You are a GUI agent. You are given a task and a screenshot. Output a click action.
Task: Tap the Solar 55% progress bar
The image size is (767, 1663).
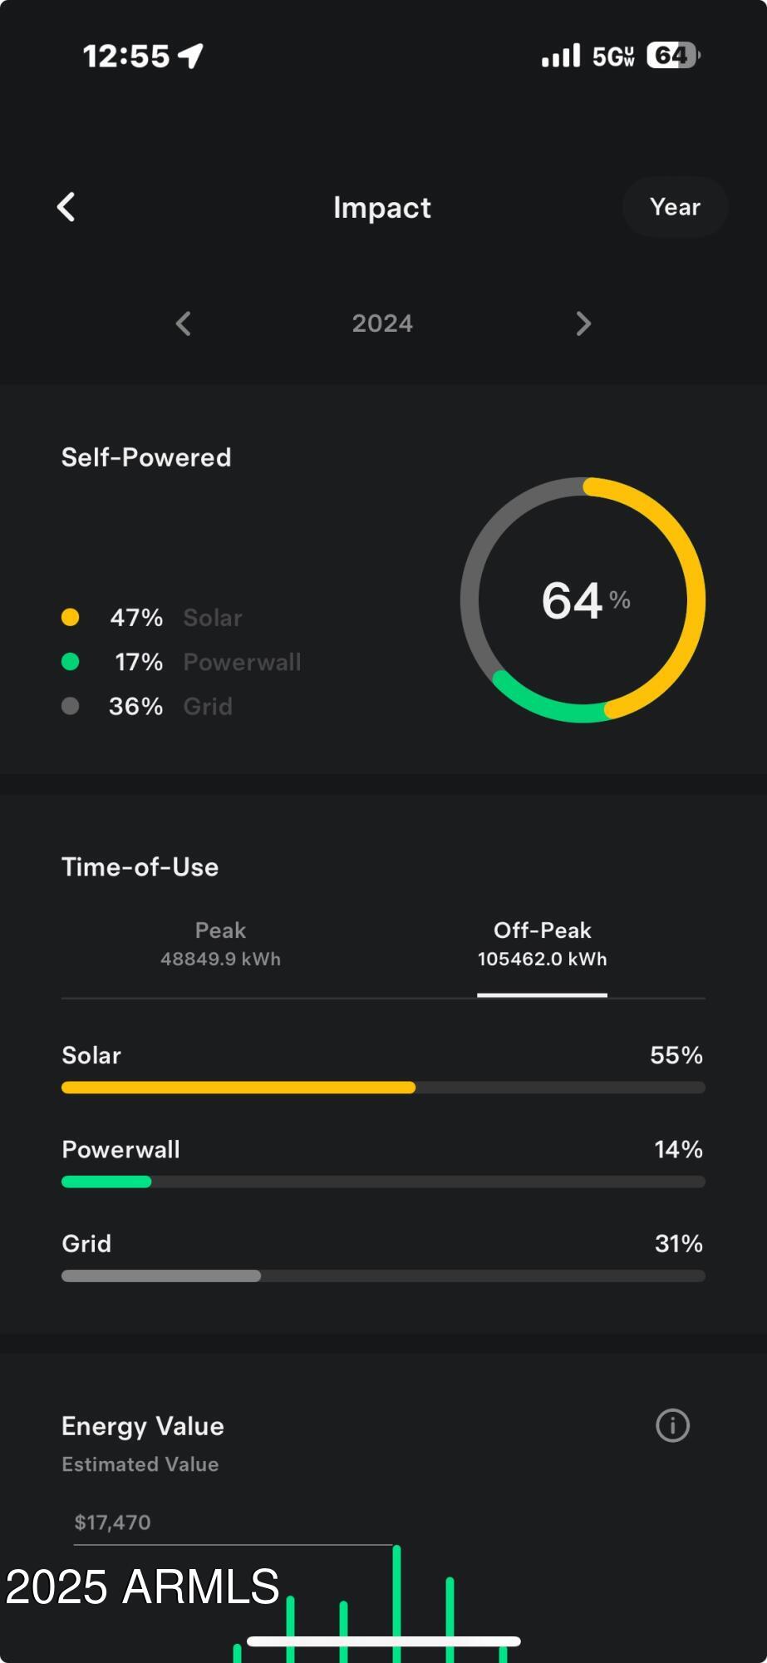point(383,1088)
